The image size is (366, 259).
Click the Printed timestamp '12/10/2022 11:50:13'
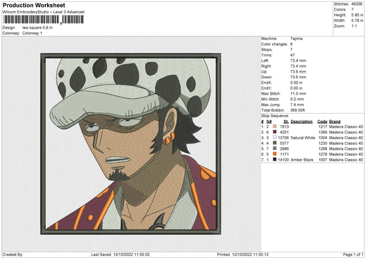click(x=250, y=254)
